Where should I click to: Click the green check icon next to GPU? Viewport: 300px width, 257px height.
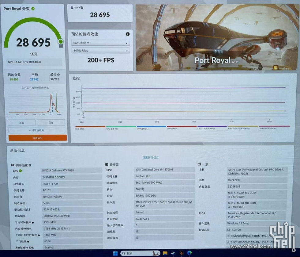(x=21, y=171)
